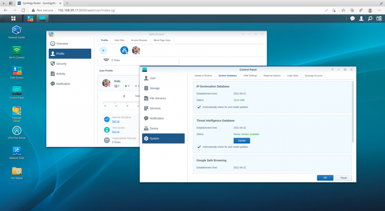Open Safe Access desktop icon
Viewport: 385px width, 211px height.
pos(17,72)
